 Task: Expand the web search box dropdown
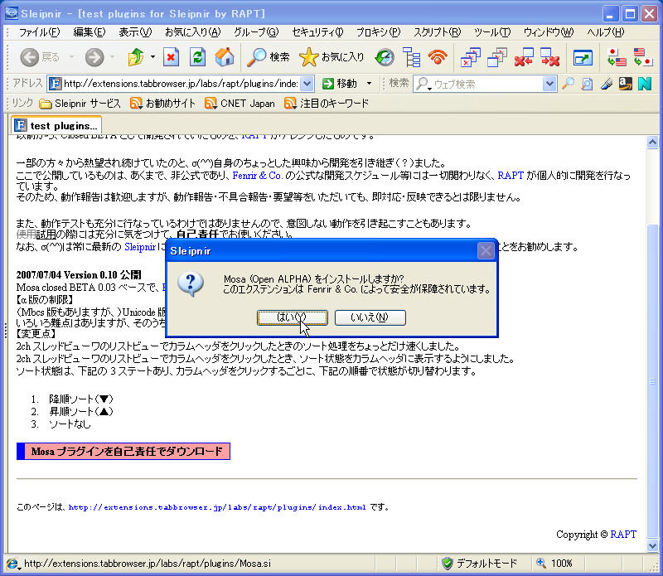coord(549,84)
